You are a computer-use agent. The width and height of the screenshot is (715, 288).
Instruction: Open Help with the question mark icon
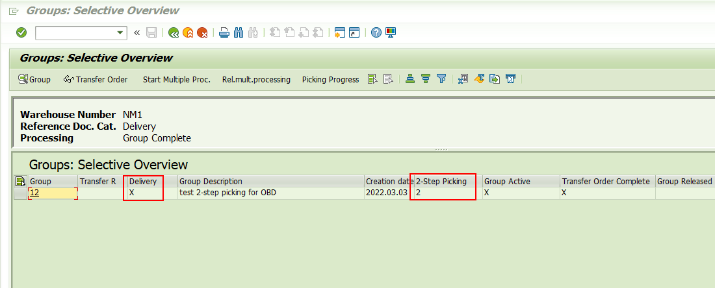point(376,33)
